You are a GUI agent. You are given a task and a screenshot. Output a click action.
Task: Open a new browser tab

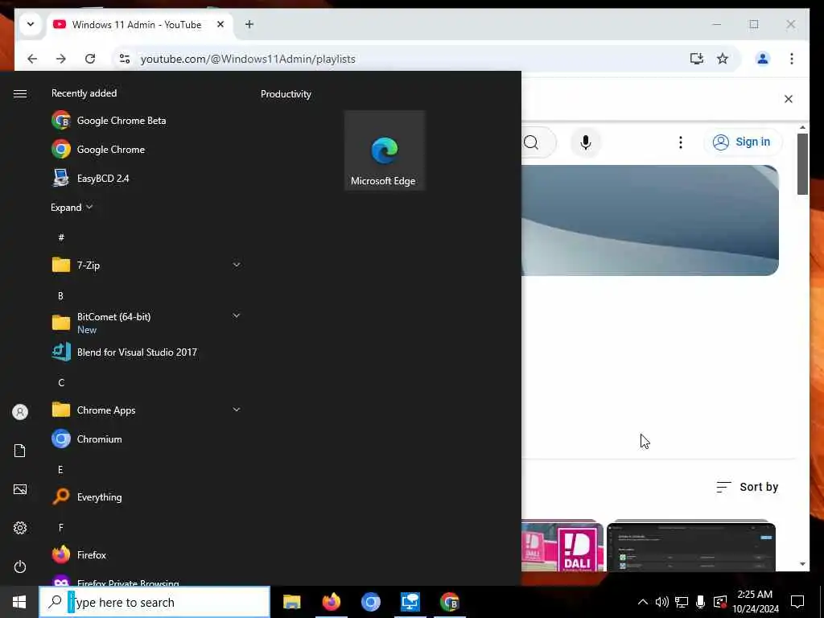(249, 24)
